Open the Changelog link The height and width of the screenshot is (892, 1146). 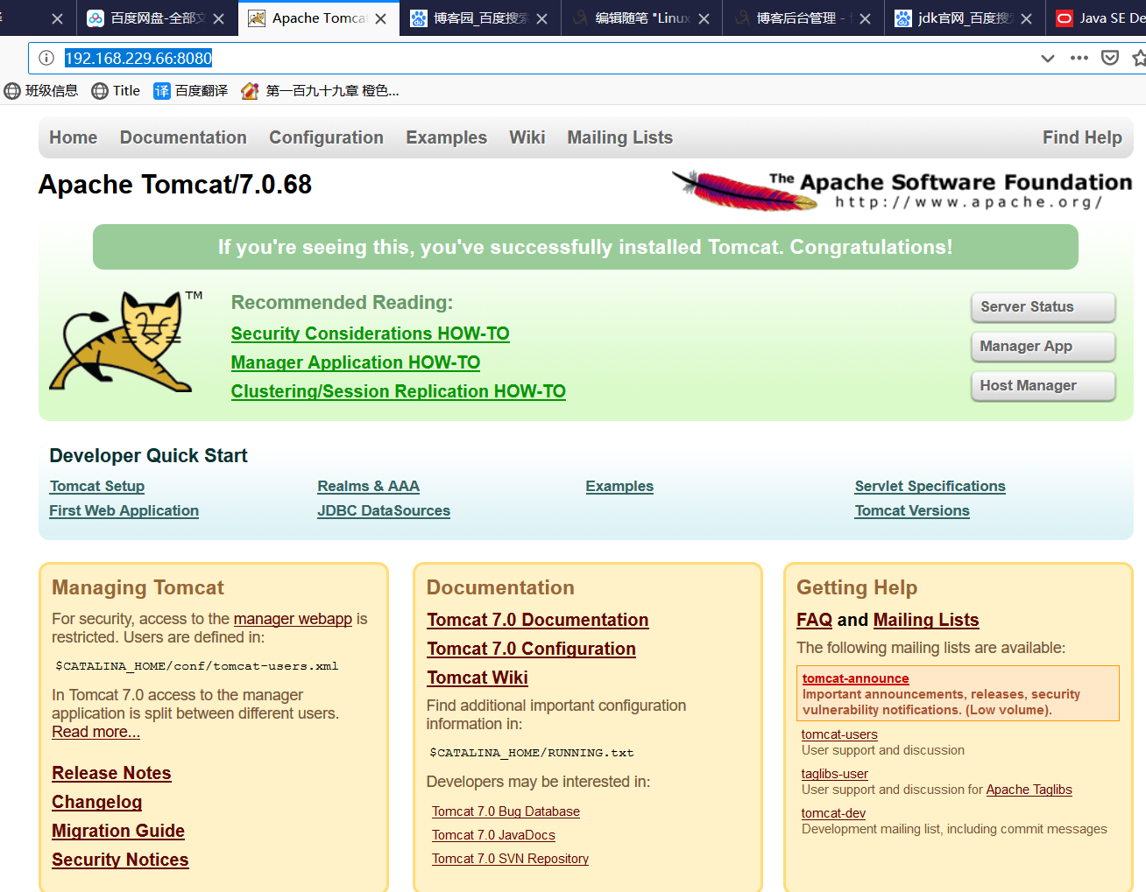(96, 802)
